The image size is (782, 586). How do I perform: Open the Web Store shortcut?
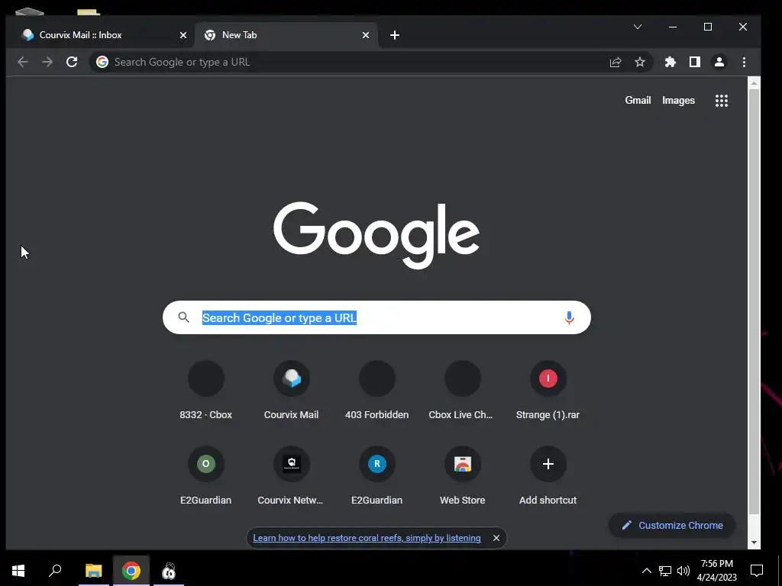[462, 476]
